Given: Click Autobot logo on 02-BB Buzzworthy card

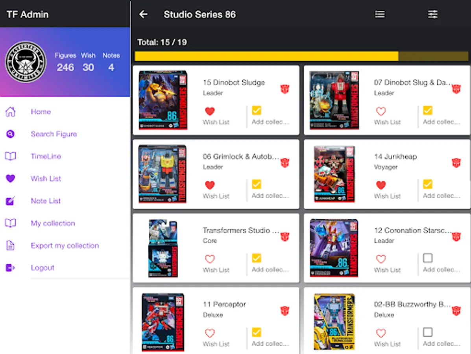Looking at the screenshot, I should 456,311.
